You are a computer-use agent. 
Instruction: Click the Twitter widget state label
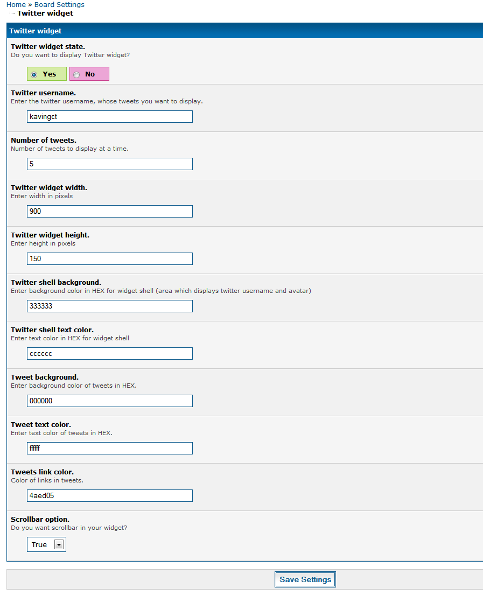coord(48,47)
